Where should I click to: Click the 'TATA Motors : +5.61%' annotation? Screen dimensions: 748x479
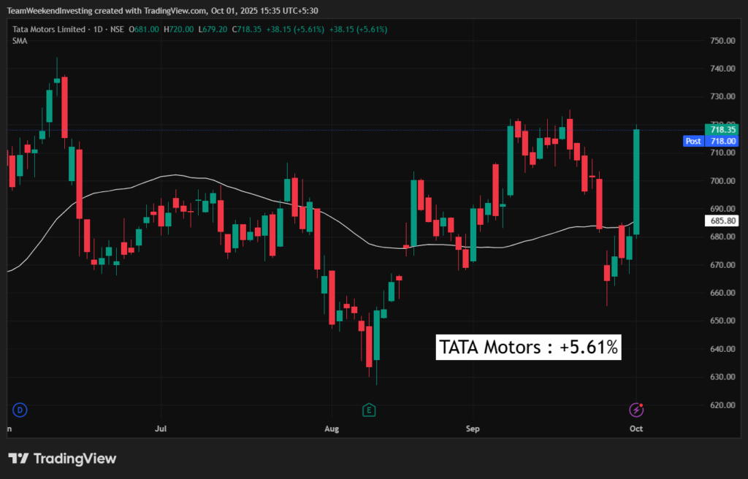click(528, 348)
